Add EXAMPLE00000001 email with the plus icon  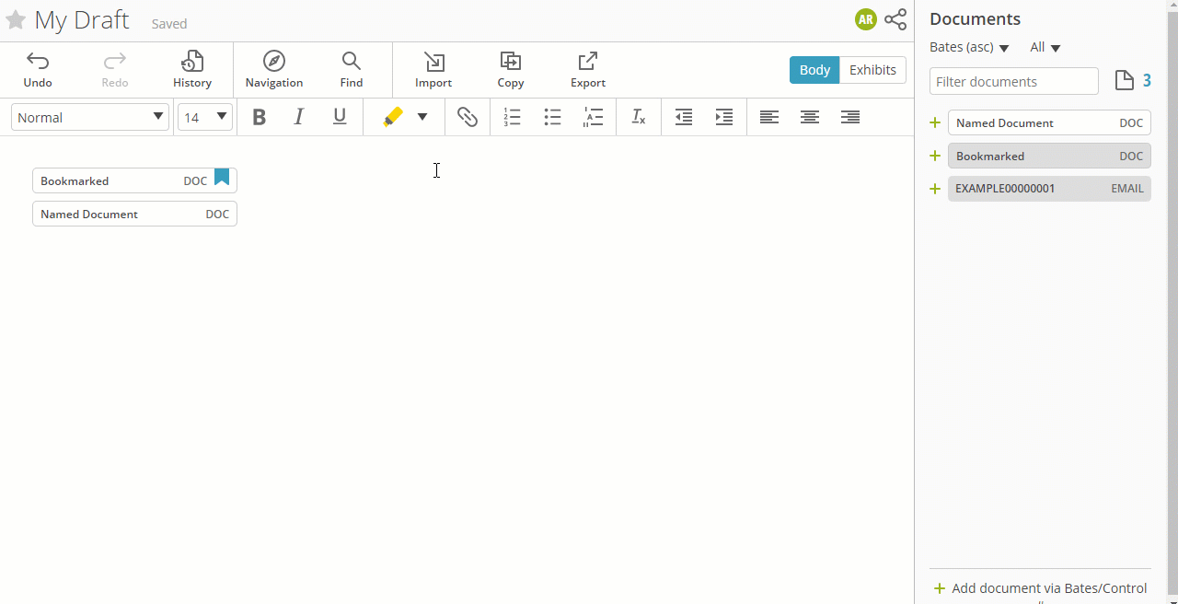[935, 189]
